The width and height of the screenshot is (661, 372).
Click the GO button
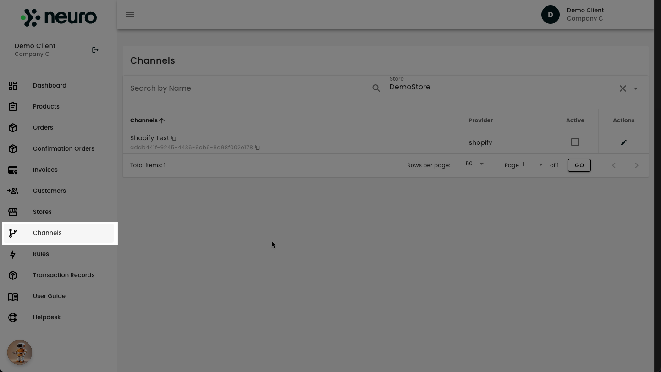coord(579,165)
